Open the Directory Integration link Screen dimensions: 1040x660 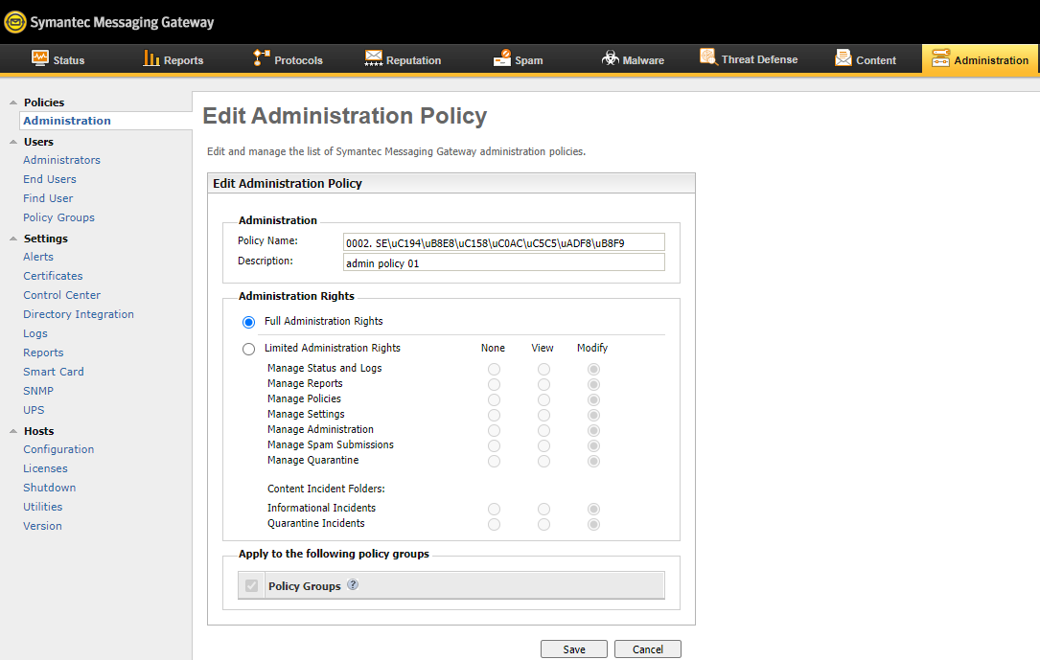[79, 314]
